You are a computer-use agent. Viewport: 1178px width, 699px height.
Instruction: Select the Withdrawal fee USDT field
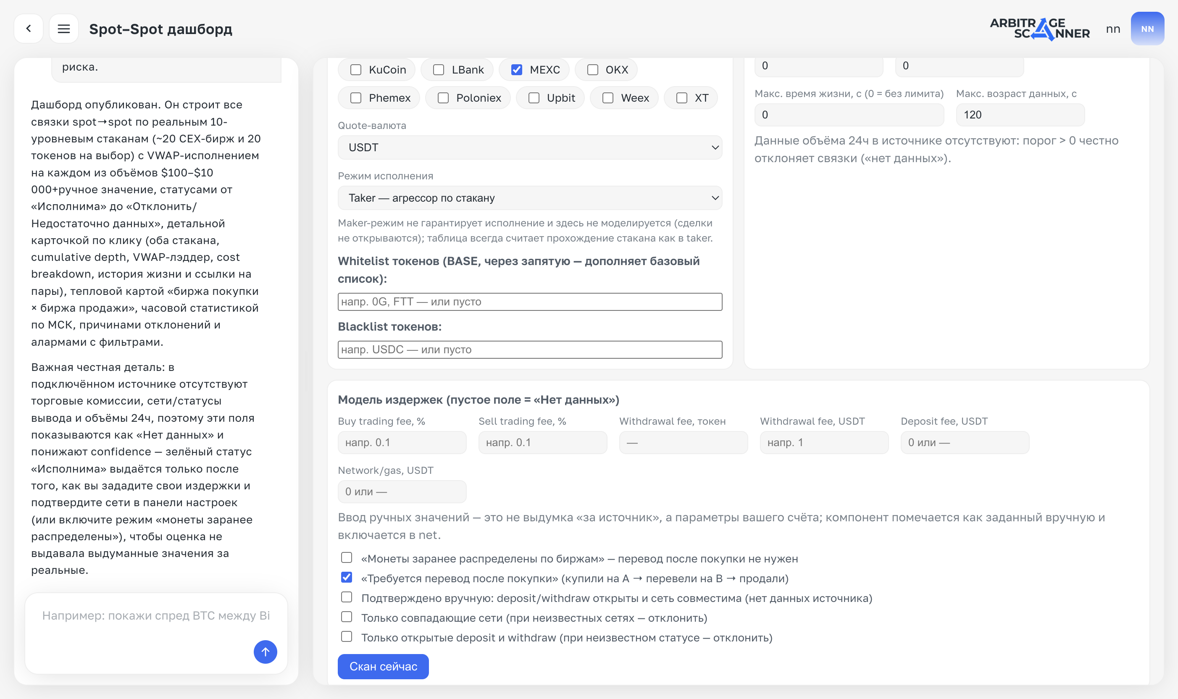824,442
